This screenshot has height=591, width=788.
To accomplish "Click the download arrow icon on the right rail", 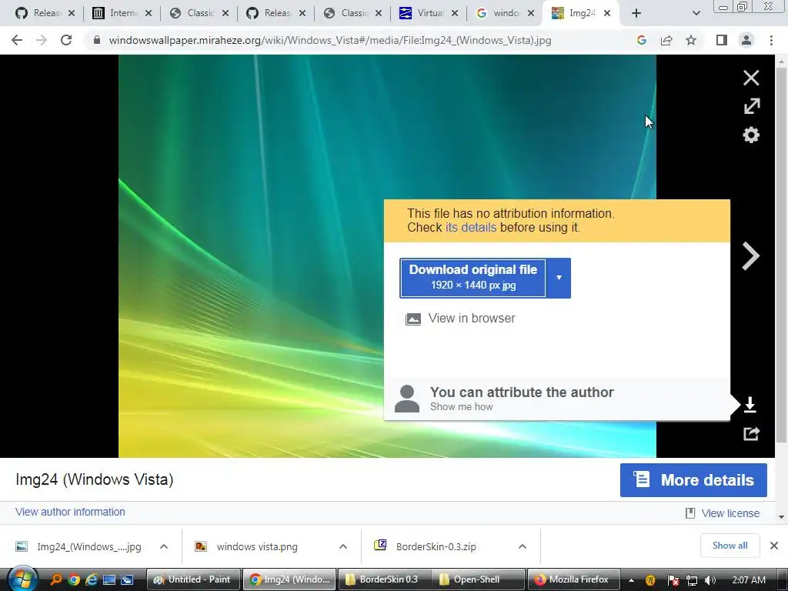I will click(750, 405).
